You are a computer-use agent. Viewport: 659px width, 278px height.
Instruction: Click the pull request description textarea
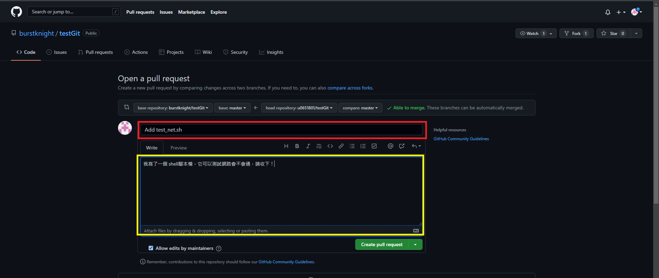pyautogui.click(x=281, y=191)
